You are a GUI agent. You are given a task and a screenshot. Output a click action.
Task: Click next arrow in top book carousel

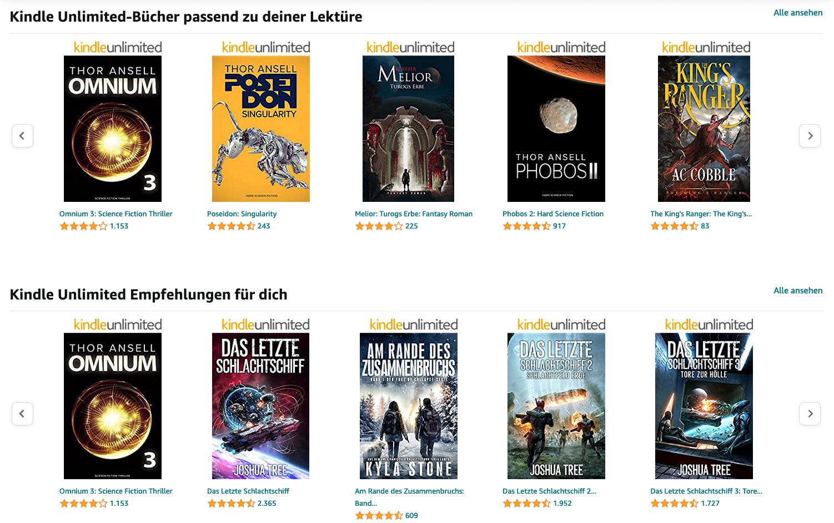click(810, 136)
